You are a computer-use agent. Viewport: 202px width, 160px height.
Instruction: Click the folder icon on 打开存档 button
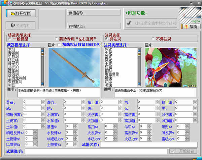13,14
